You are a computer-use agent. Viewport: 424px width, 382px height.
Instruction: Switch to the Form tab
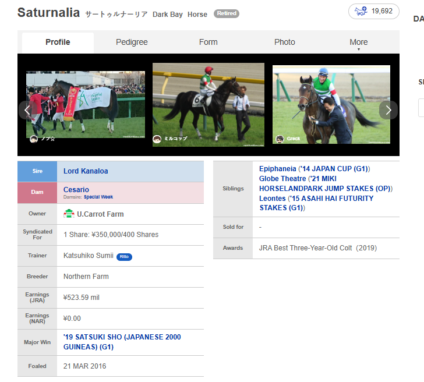(x=209, y=43)
